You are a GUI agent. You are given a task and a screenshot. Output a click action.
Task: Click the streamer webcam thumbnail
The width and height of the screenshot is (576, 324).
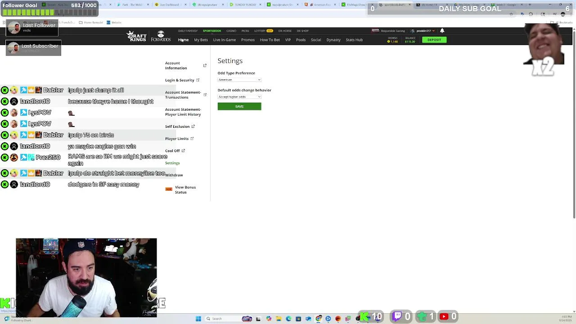pyautogui.click(x=86, y=278)
